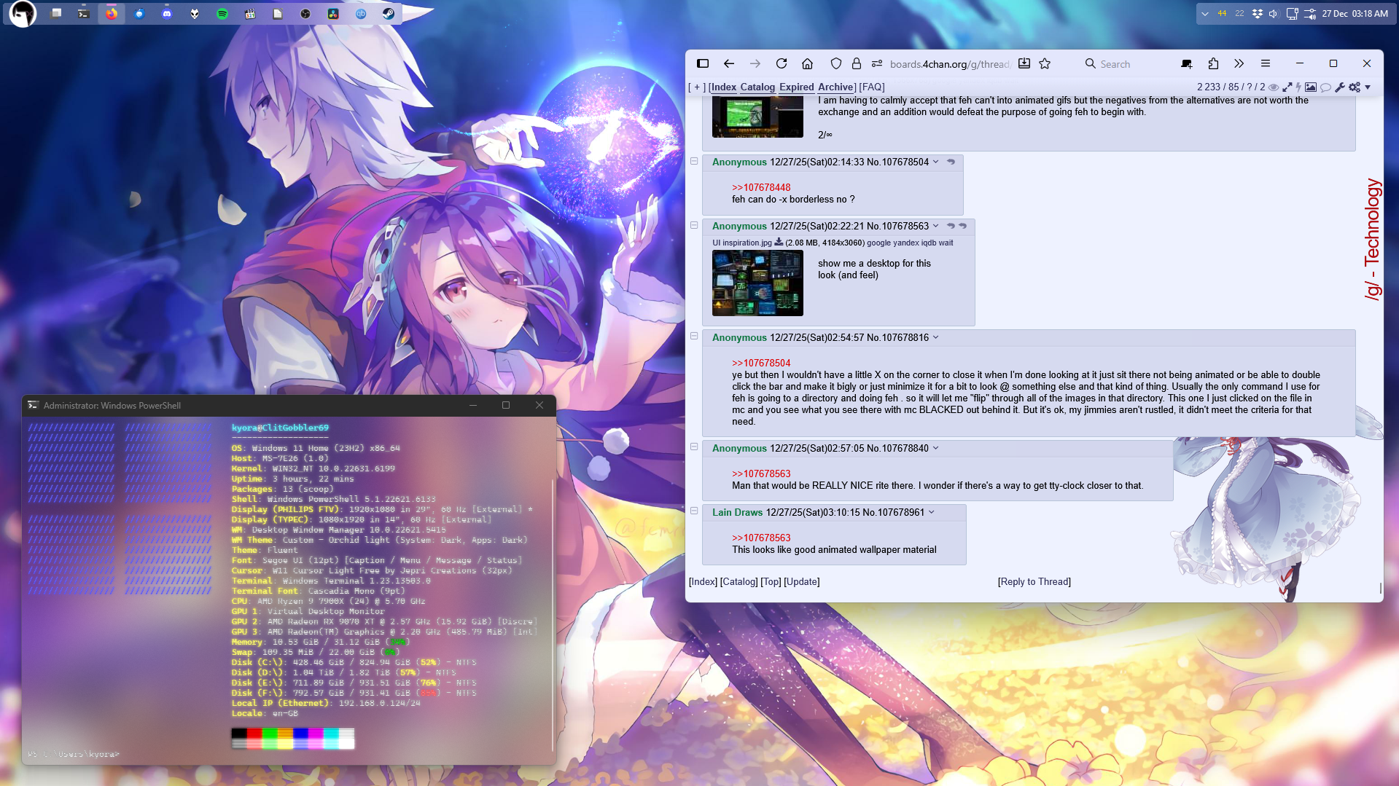Launch foobar2000 from the taskbar
Image resolution: width=1399 pixels, height=786 pixels.
tap(195, 14)
